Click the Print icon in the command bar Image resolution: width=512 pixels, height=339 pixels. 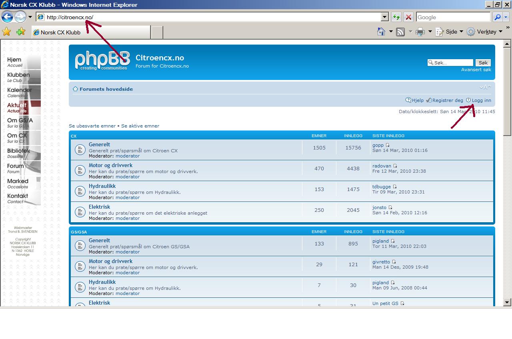[x=420, y=32]
